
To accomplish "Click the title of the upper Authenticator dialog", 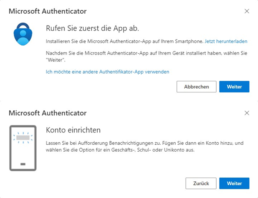I will pyautogui.click(x=47, y=11).
